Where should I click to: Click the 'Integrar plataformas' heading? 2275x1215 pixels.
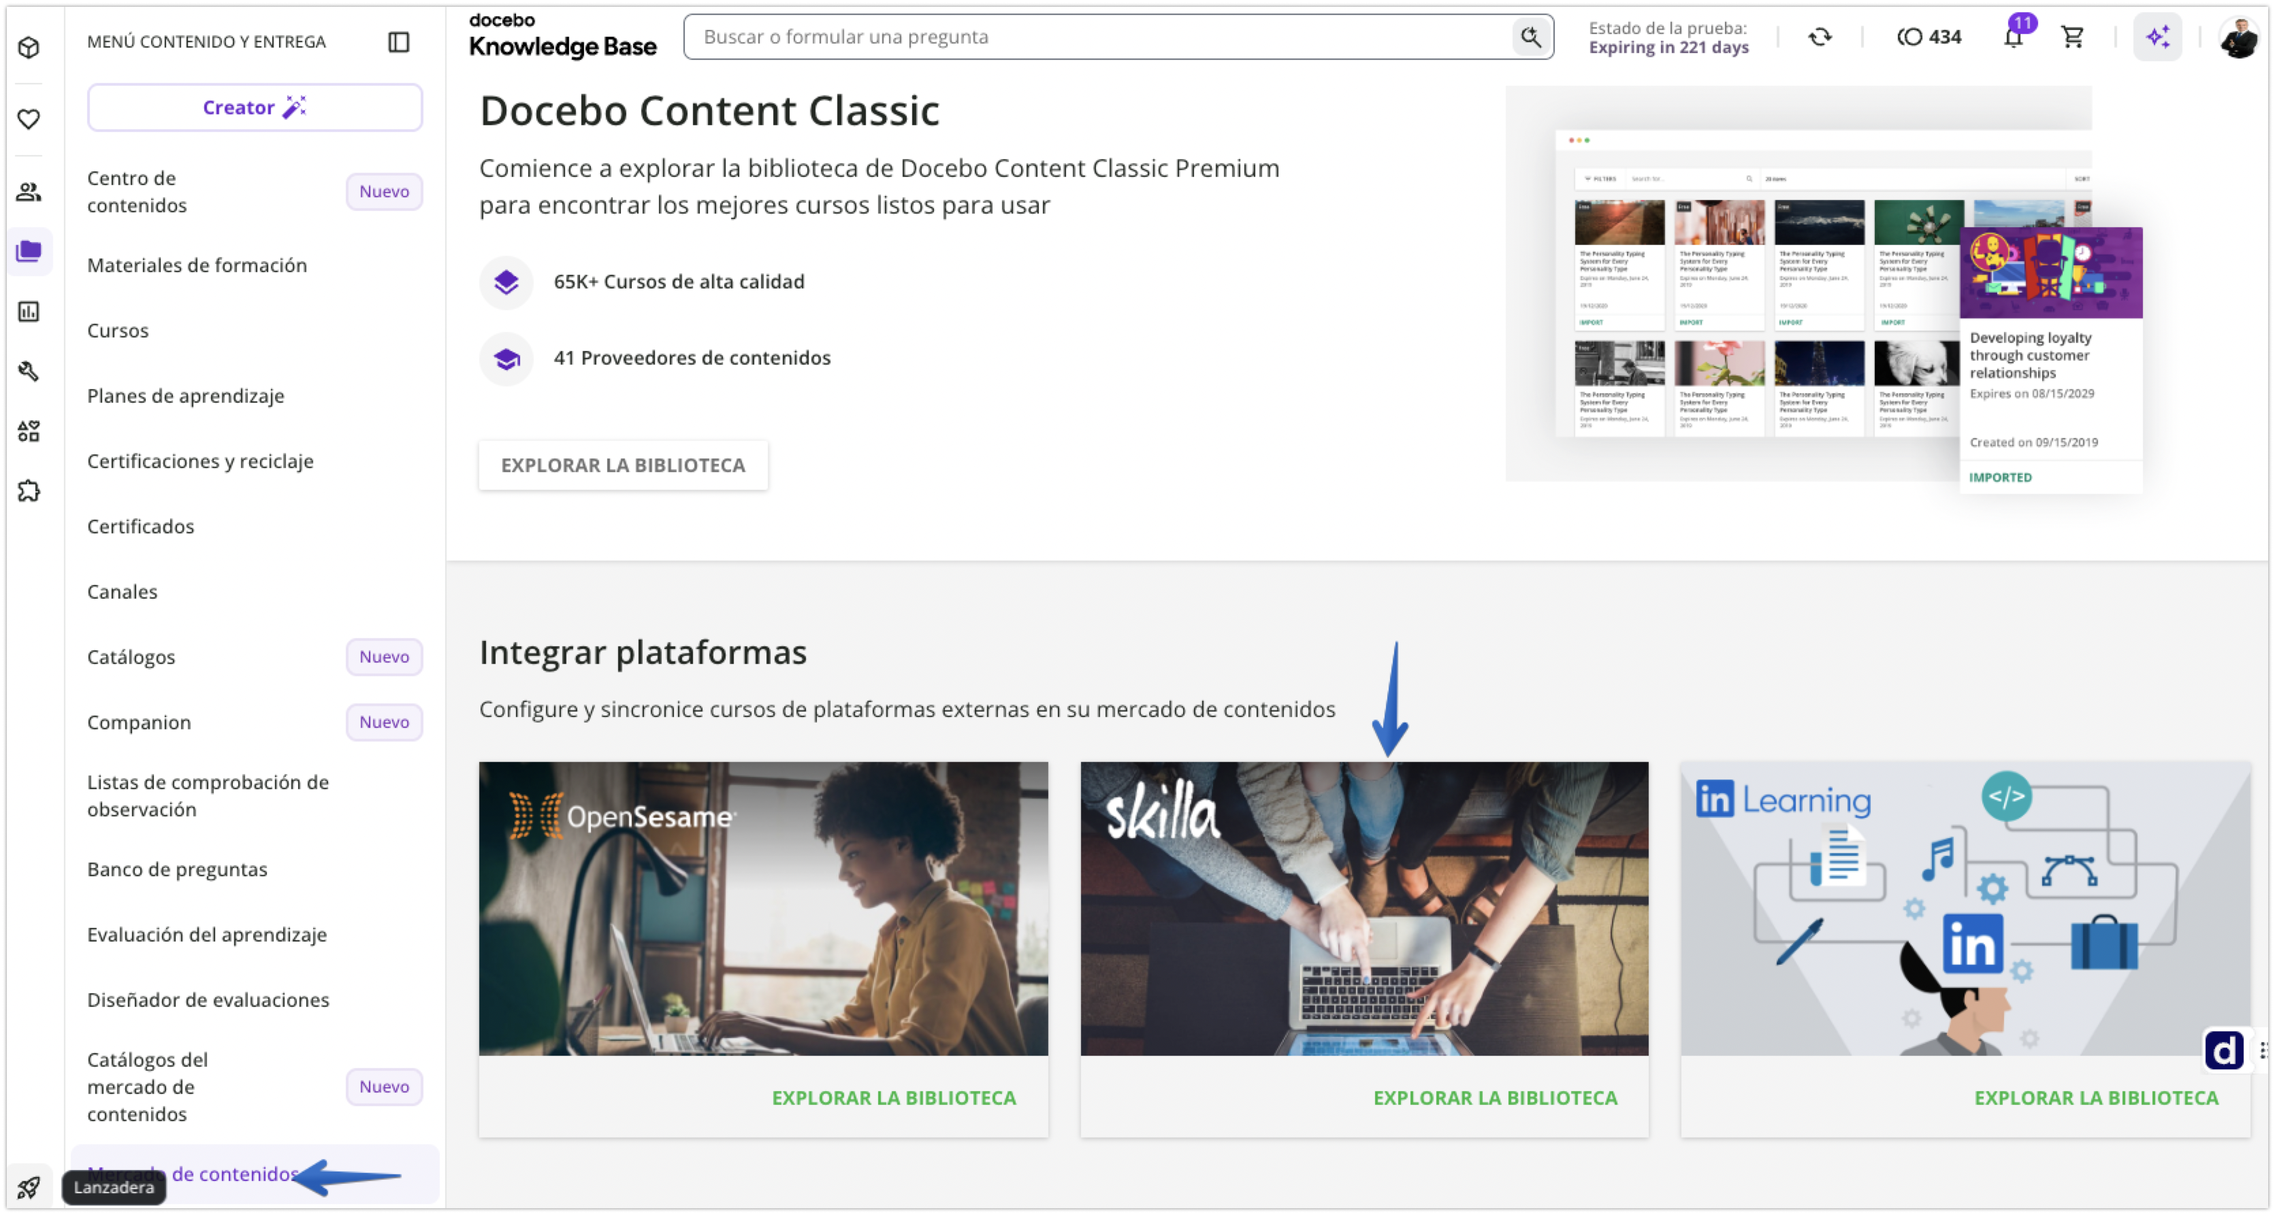tap(643, 653)
